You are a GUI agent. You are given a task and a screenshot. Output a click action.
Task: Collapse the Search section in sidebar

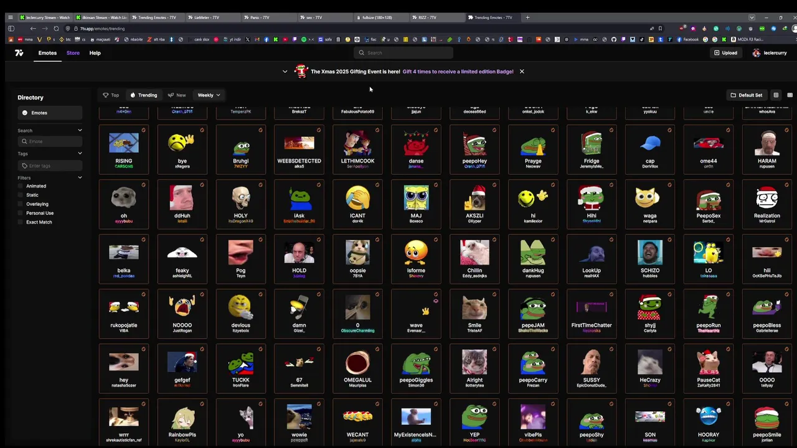click(80, 131)
